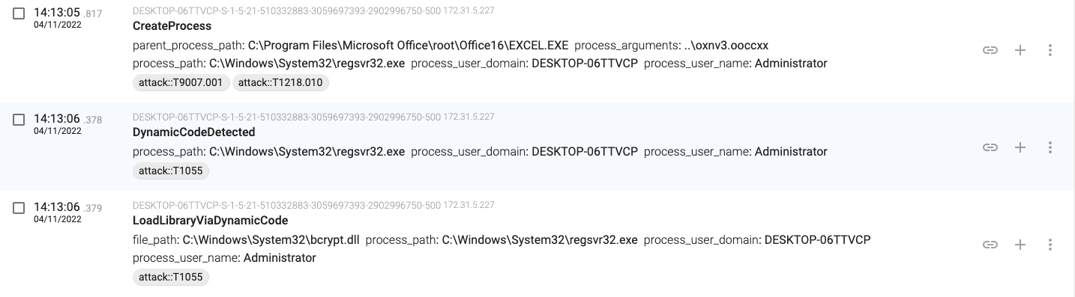Add CreateProcess event with plus icon

click(x=1020, y=50)
